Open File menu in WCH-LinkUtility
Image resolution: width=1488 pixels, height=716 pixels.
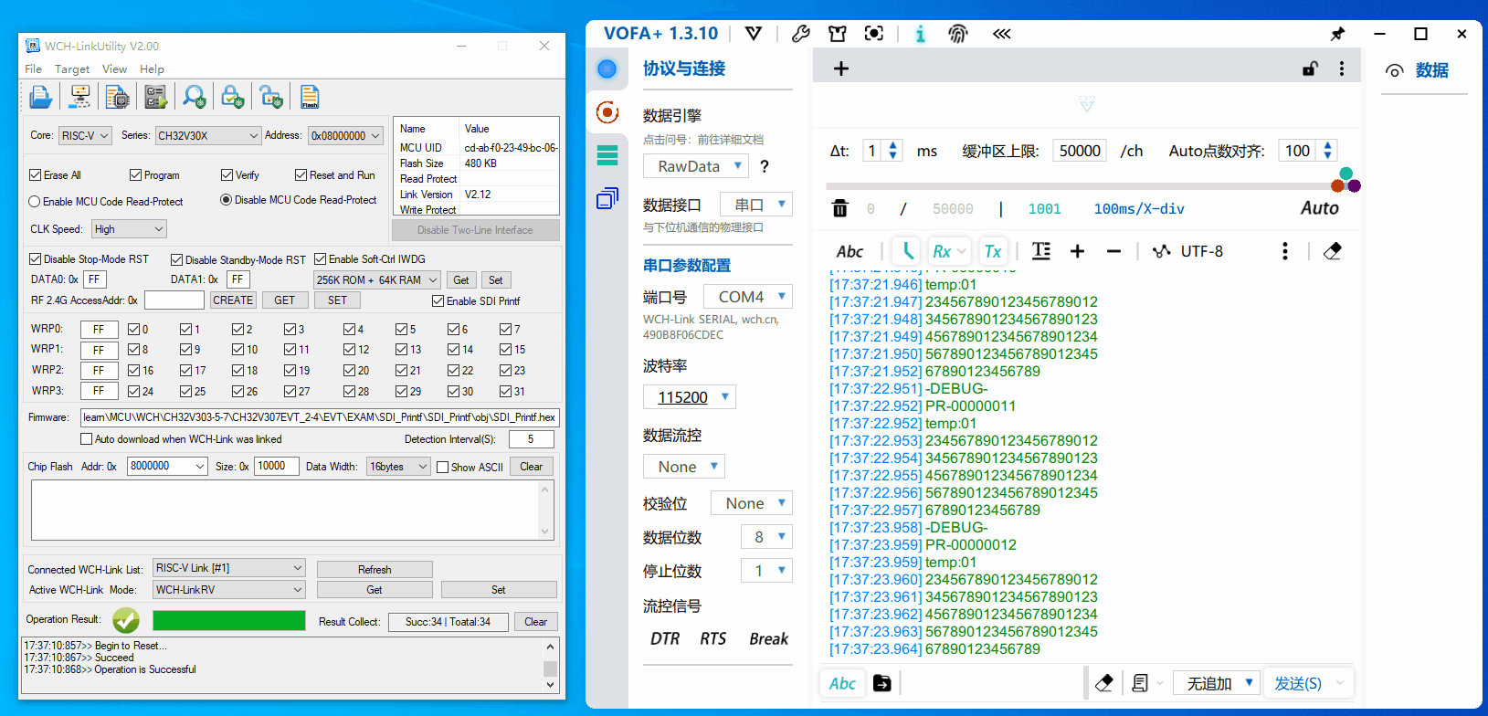coord(33,69)
